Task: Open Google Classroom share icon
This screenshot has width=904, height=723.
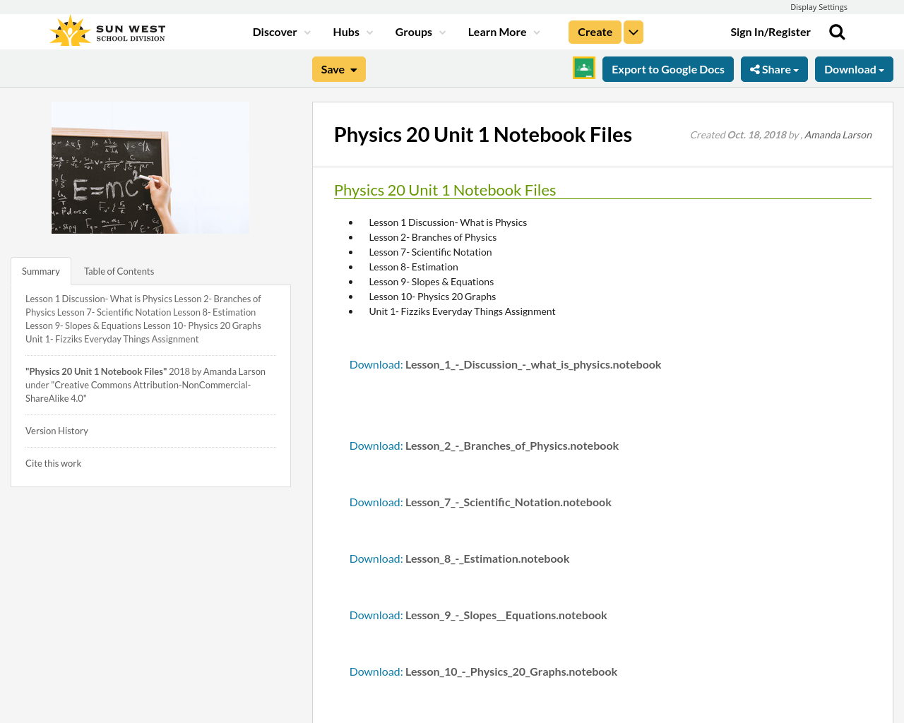Action: pyautogui.click(x=583, y=68)
